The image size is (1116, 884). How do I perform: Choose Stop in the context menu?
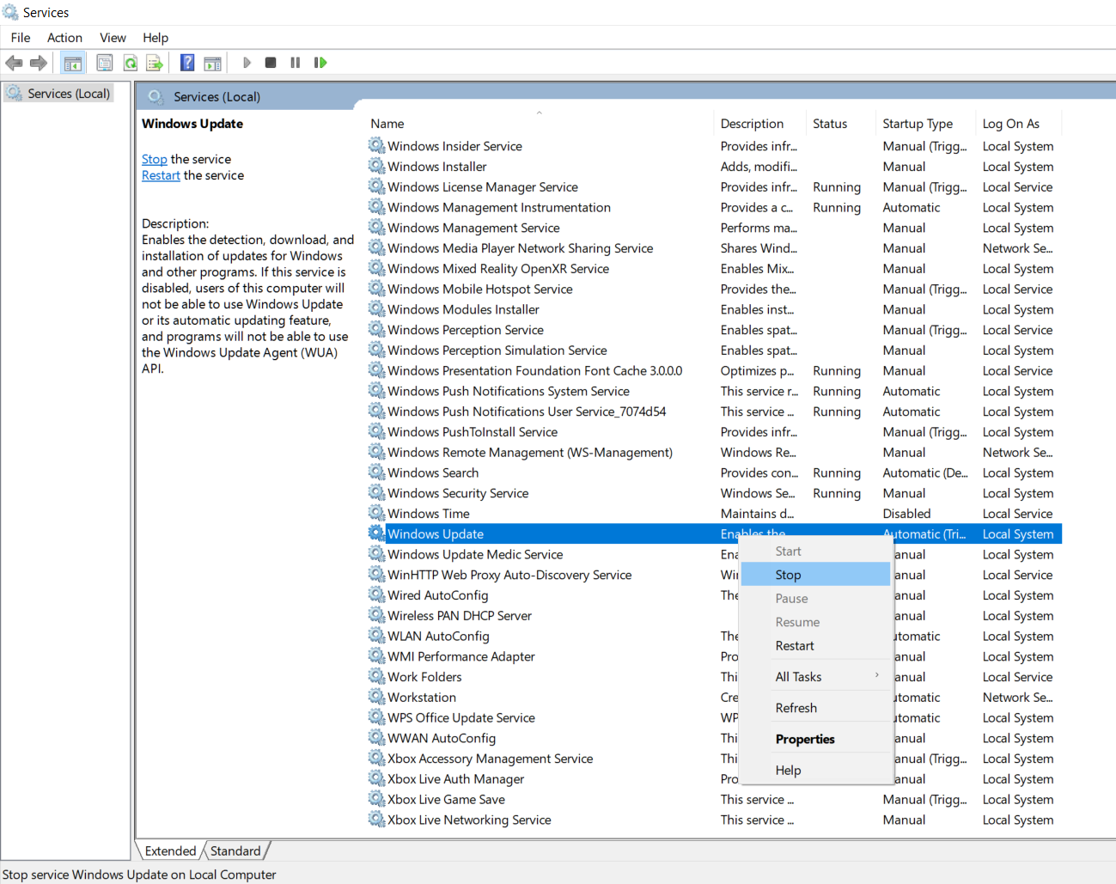click(x=788, y=575)
